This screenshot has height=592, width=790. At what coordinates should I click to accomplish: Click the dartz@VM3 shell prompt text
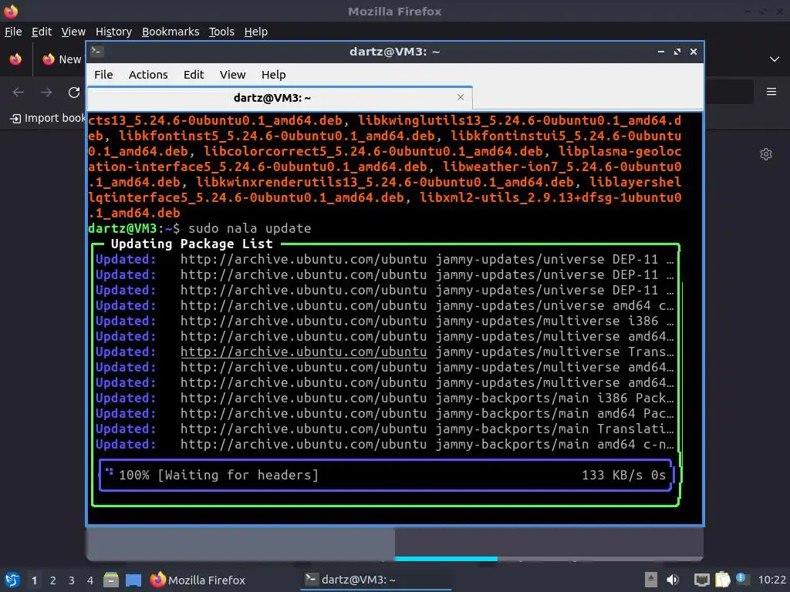click(x=133, y=228)
